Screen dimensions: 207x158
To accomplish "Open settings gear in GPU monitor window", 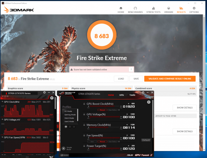I will tap(44, 92).
